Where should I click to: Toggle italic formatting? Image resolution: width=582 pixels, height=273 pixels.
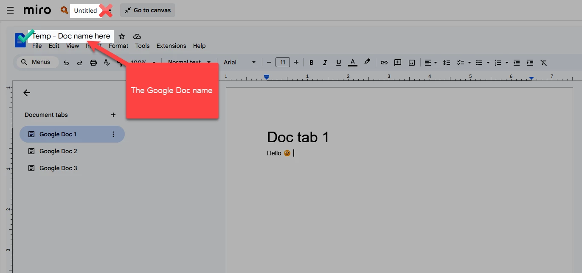tap(325, 63)
